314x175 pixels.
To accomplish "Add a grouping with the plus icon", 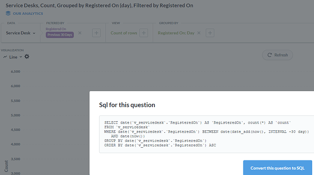I will click(x=210, y=33).
